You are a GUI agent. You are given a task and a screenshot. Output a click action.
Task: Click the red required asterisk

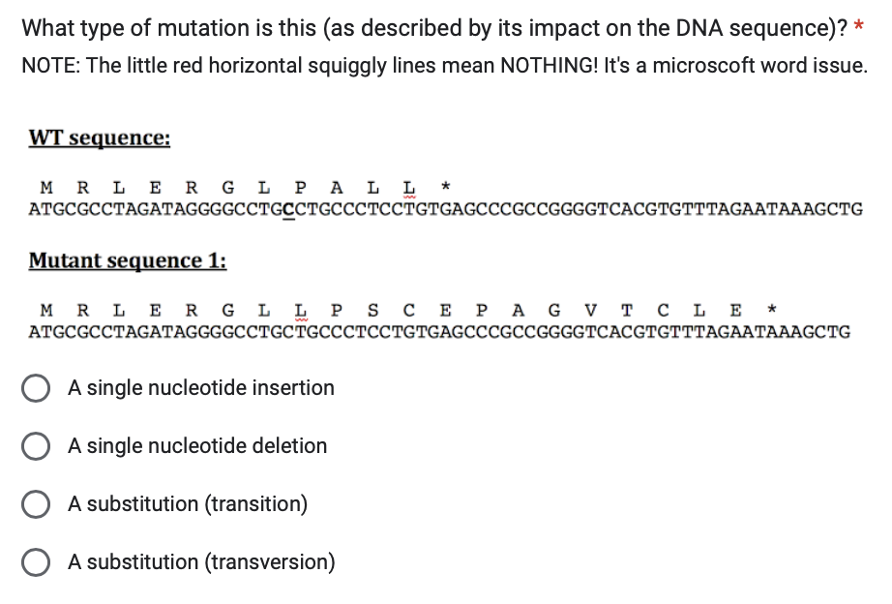coord(858,22)
